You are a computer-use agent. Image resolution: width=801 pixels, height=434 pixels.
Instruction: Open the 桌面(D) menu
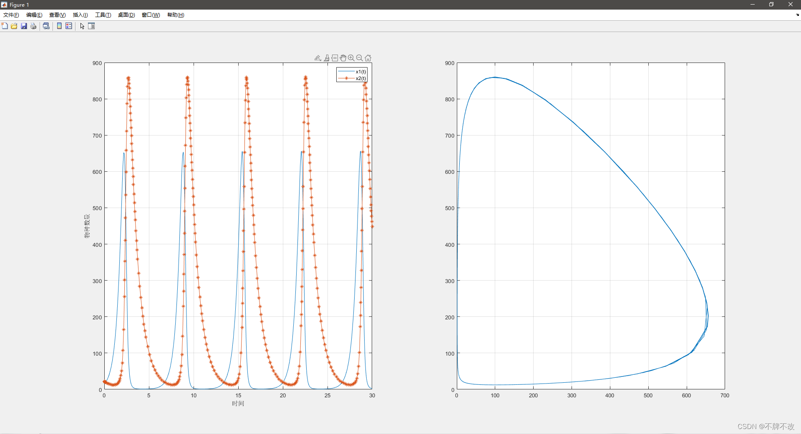pos(126,15)
